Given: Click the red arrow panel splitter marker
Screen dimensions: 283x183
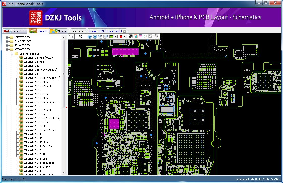Looking at the screenshot, I should coord(66,107).
